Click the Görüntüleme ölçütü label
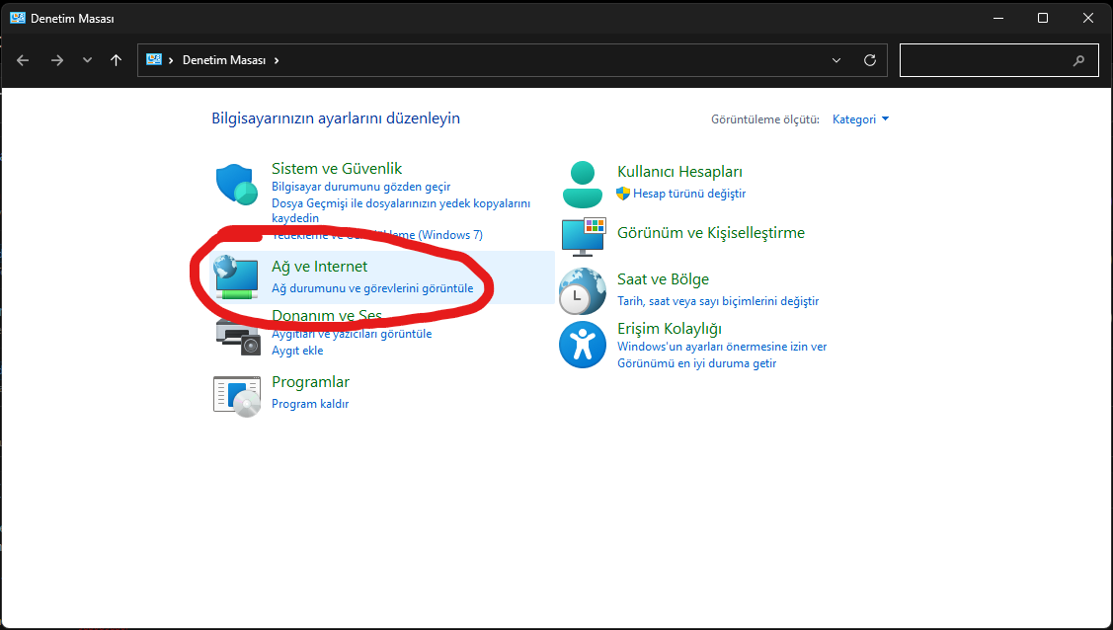 click(x=765, y=119)
